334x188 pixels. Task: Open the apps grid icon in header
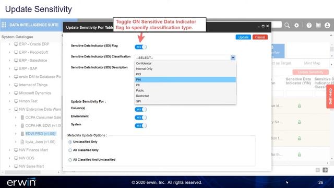coord(4,25)
